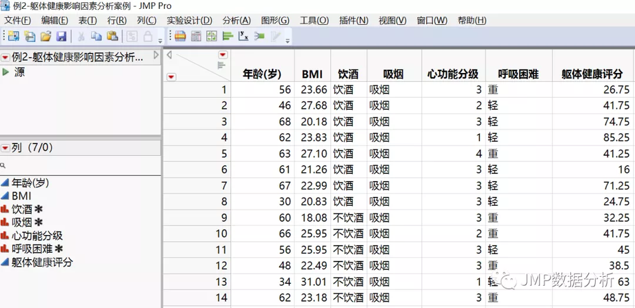Viewport: 635px width, 308px height.
Task: Open rows red triangle in table corner
Action: [172, 77]
